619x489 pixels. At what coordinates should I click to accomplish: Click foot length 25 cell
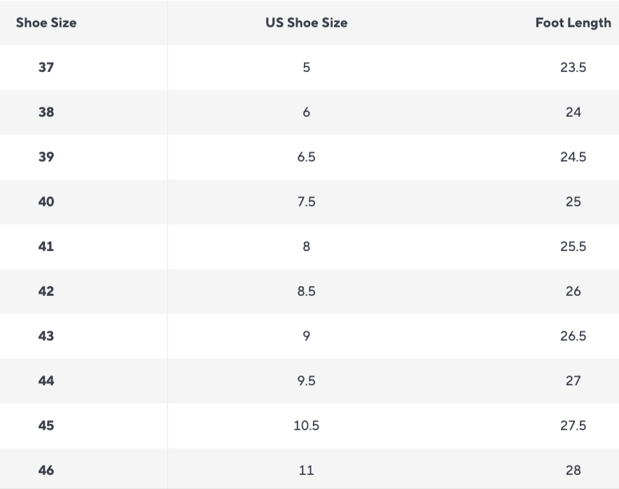[573, 202]
